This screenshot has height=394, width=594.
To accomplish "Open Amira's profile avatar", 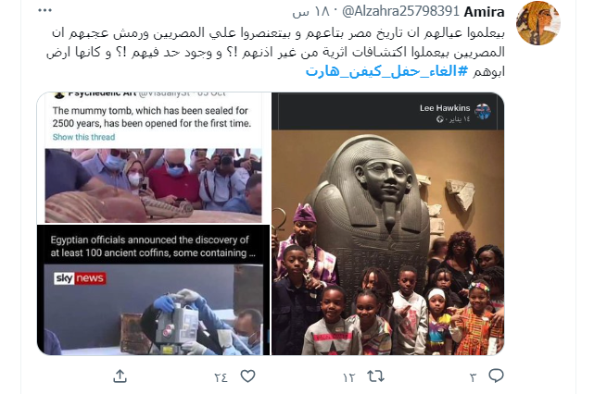I will (x=538, y=23).
